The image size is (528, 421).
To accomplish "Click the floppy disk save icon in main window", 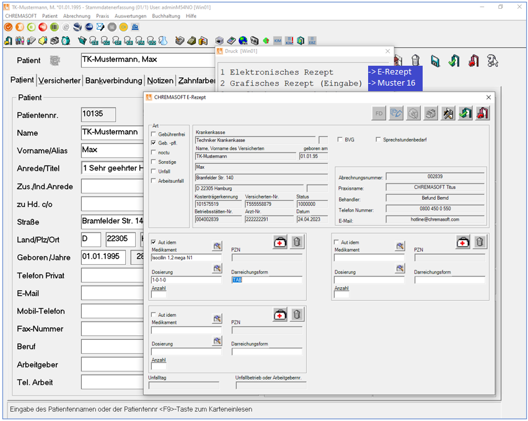I will tap(435, 61).
